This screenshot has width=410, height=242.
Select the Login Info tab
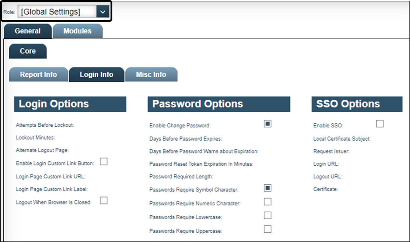97,75
